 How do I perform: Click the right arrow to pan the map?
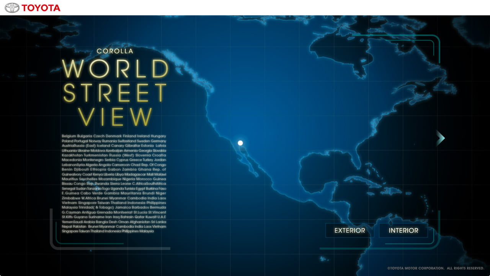coord(441,138)
